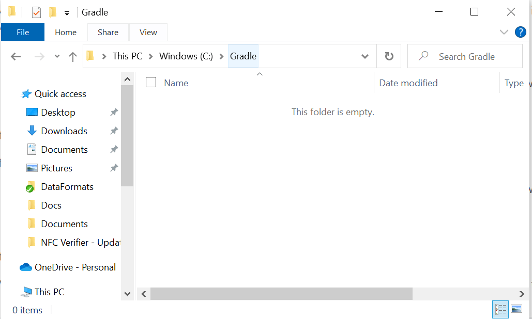Toggle the sort direction arrow above Name column
The height and width of the screenshot is (319, 532).
(x=260, y=74)
